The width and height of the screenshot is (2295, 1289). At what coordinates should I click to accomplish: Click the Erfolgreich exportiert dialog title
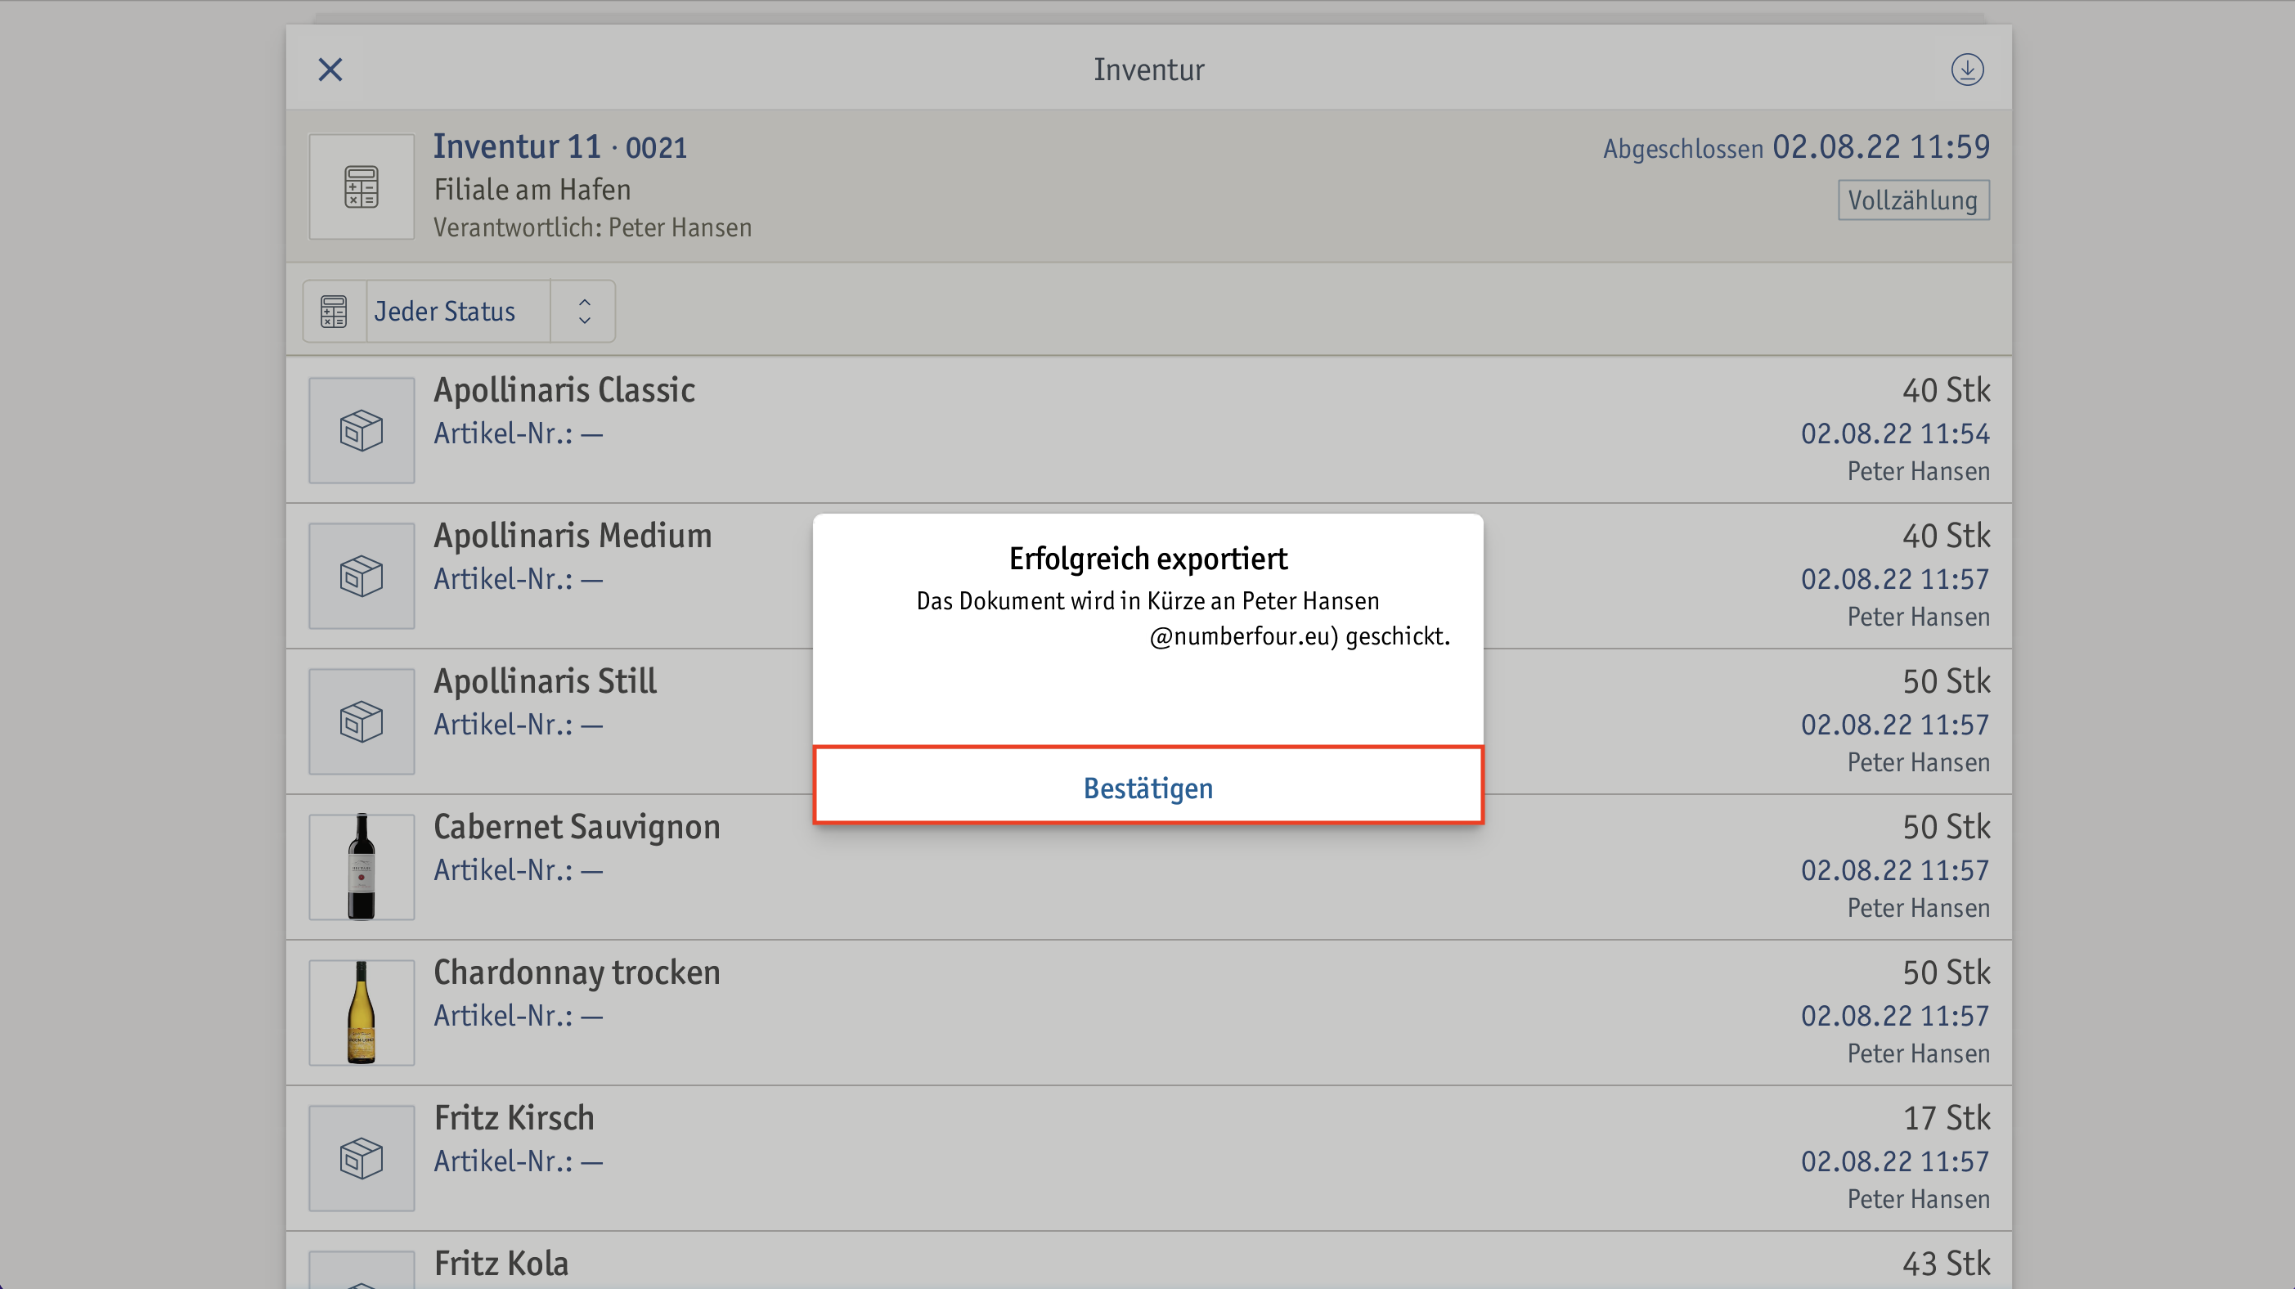1147,559
